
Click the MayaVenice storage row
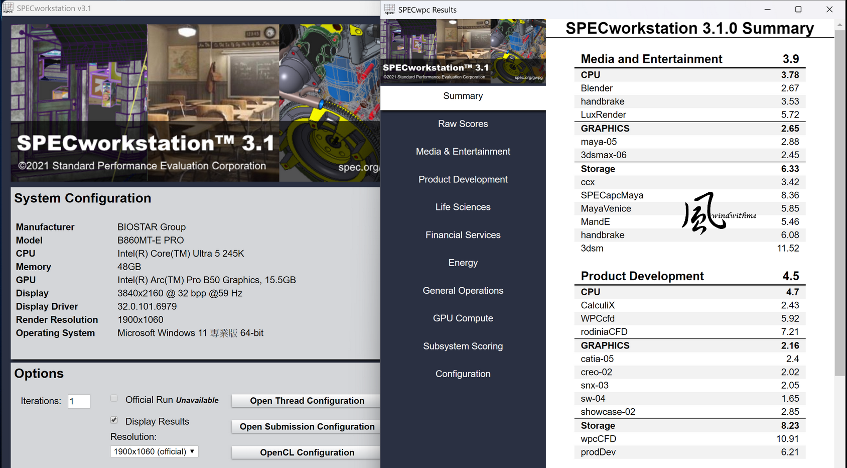pyautogui.click(x=690, y=208)
